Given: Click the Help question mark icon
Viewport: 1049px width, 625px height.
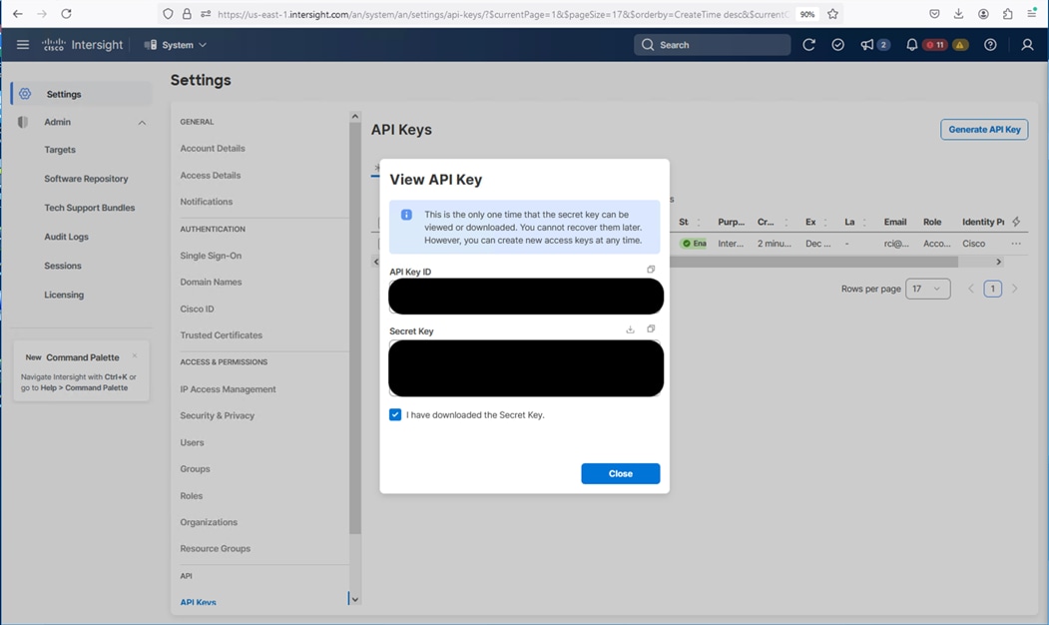Looking at the screenshot, I should pyautogui.click(x=990, y=45).
